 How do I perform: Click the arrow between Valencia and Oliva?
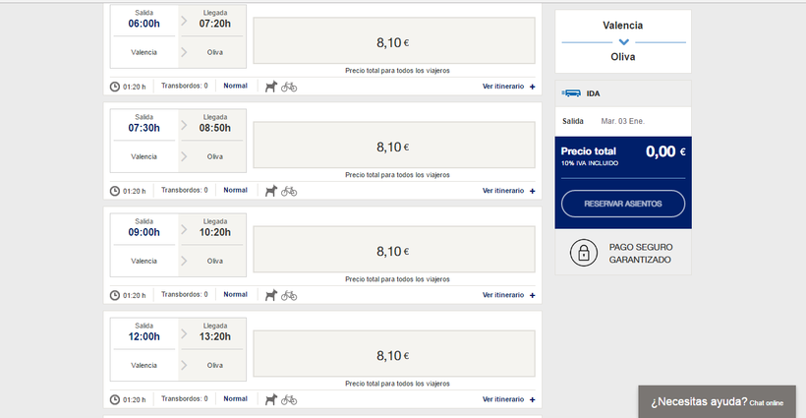[x=623, y=42]
